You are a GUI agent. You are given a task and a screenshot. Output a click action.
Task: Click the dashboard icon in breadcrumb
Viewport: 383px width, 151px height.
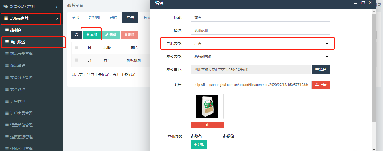69,5
